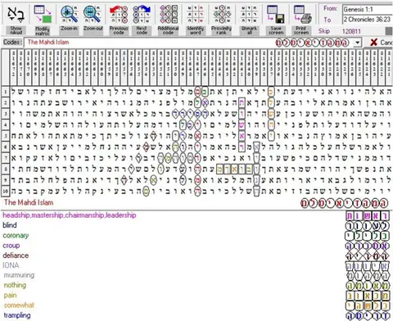
Task: Click the Print screen icon
Action: coord(302,14)
